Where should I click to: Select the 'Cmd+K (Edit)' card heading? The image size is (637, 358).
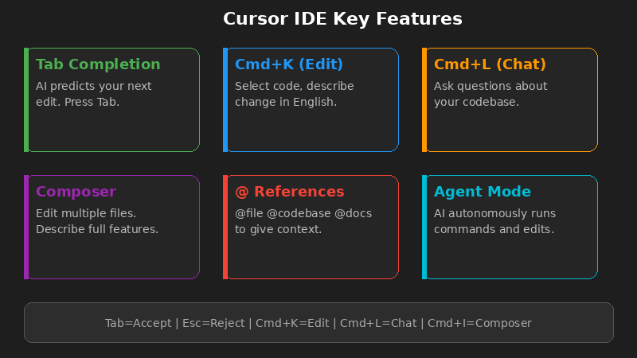[x=289, y=64]
